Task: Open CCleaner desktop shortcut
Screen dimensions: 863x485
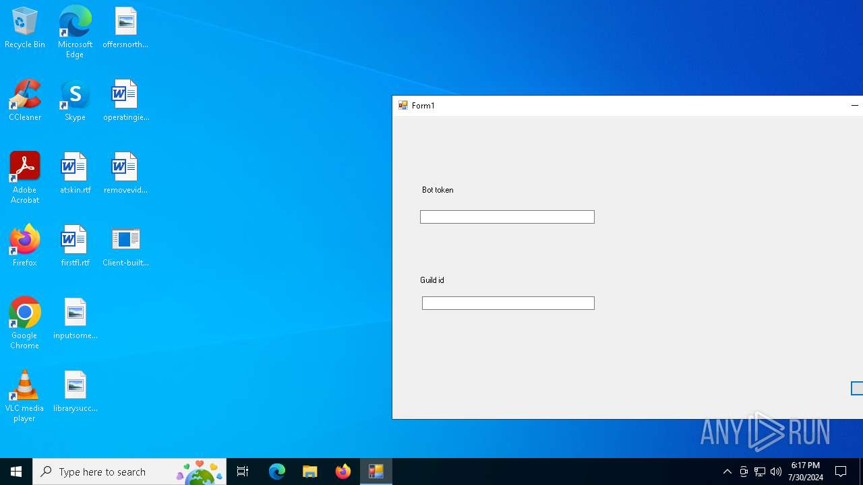Action: pyautogui.click(x=25, y=101)
